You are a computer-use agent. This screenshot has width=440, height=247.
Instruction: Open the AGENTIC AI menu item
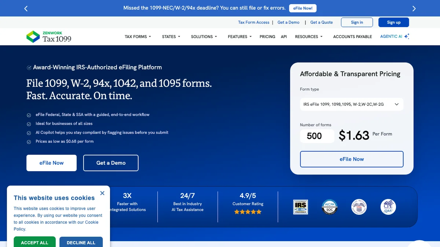[391, 37]
